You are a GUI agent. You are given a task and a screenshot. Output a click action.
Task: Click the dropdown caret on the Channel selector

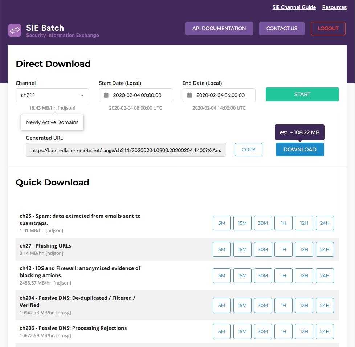(x=82, y=95)
